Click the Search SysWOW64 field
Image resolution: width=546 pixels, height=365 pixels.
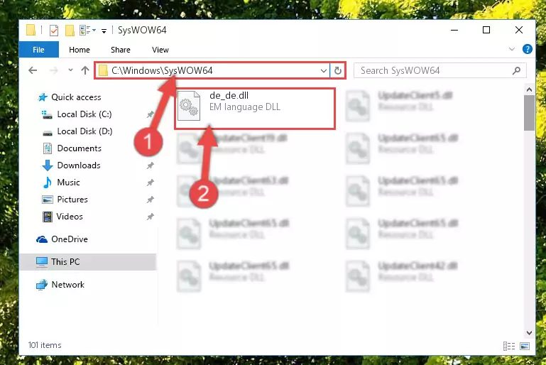pyautogui.click(x=439, y=71)
